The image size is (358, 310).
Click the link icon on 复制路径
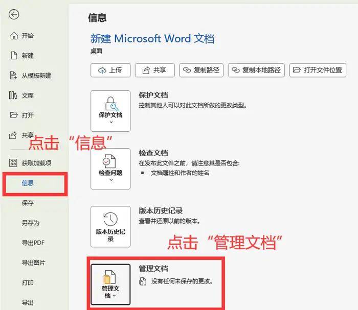187,70
